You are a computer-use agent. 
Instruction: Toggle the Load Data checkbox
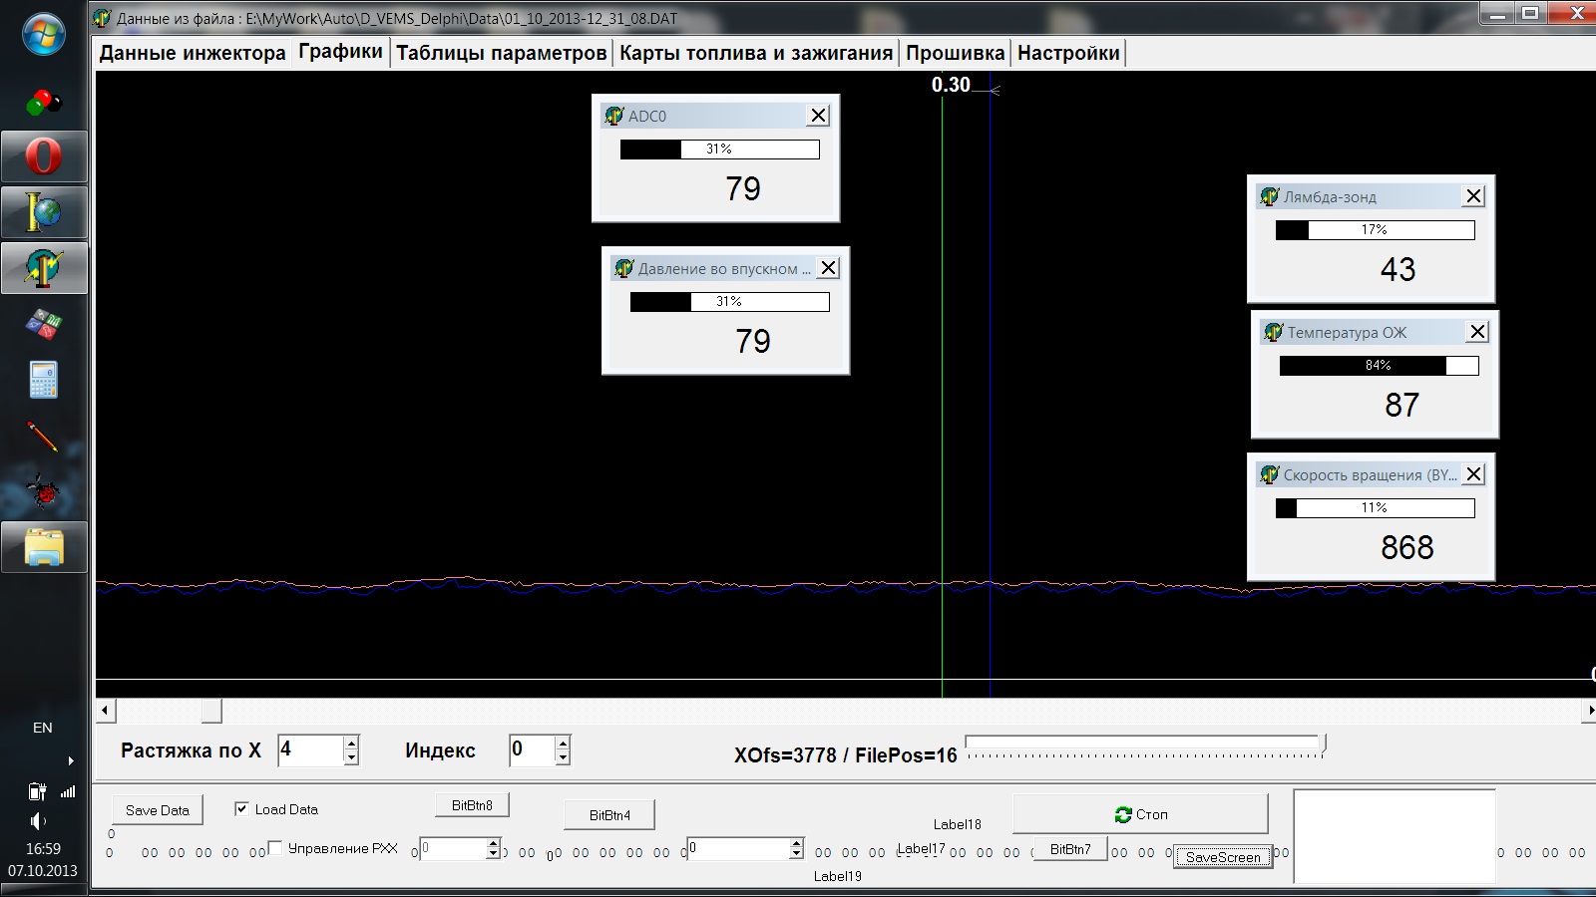pos(241,808)
